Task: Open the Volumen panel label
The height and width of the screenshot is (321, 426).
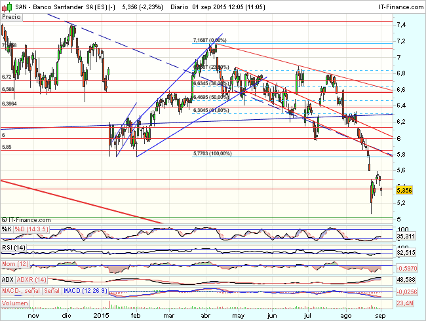Action: [15, 303]
